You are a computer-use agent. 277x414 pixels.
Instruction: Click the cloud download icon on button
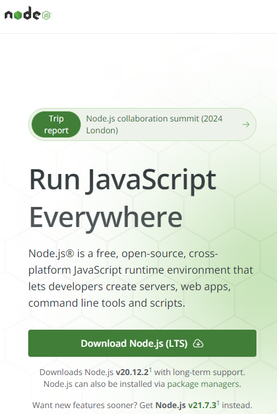tap(198, 343)
